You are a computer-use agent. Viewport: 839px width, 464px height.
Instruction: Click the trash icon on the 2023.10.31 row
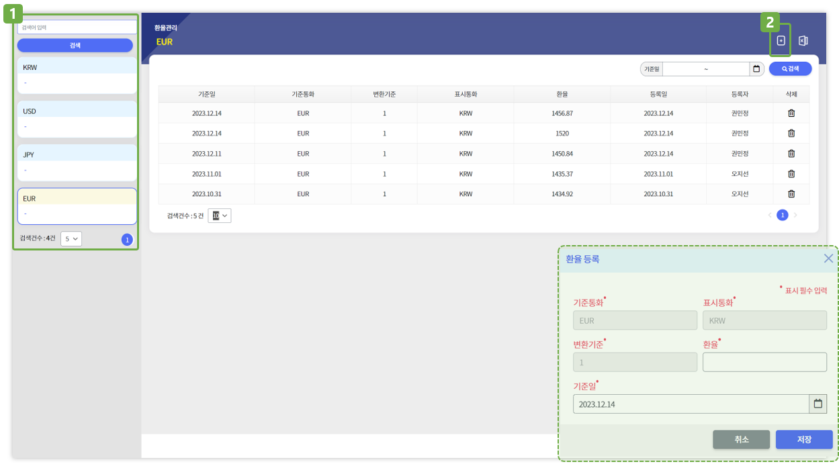pos(791,194)
